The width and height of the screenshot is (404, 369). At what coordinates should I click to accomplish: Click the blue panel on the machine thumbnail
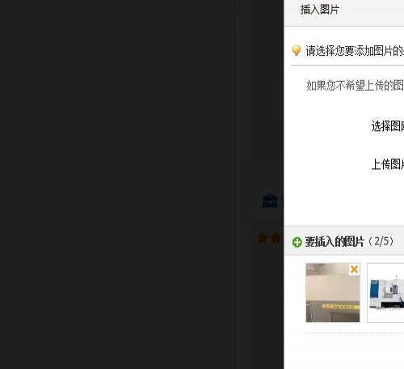coord(374,289)
